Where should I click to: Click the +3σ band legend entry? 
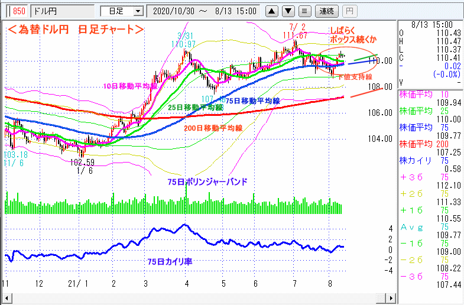pyautogui.click(x=429, y=177)
